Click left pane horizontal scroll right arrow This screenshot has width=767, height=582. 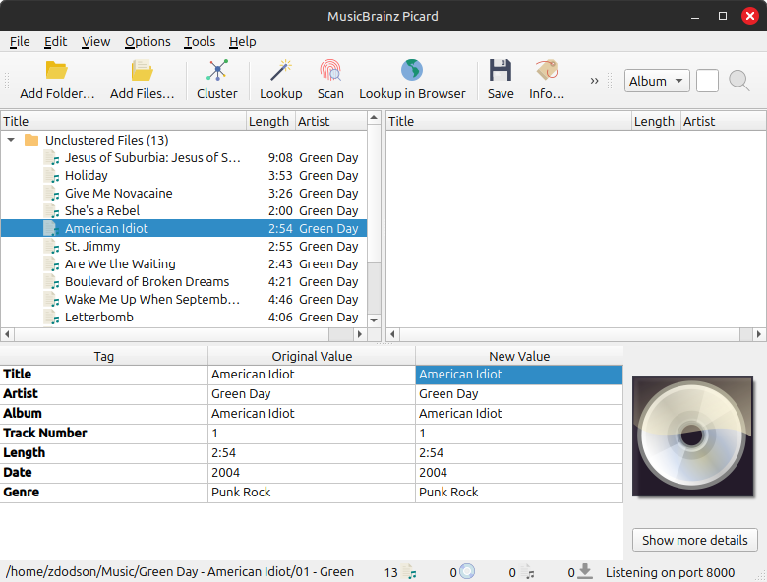(x=360, y=334)
